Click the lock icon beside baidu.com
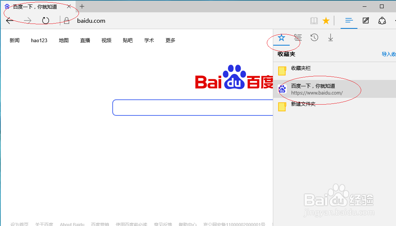 (67, 21)
